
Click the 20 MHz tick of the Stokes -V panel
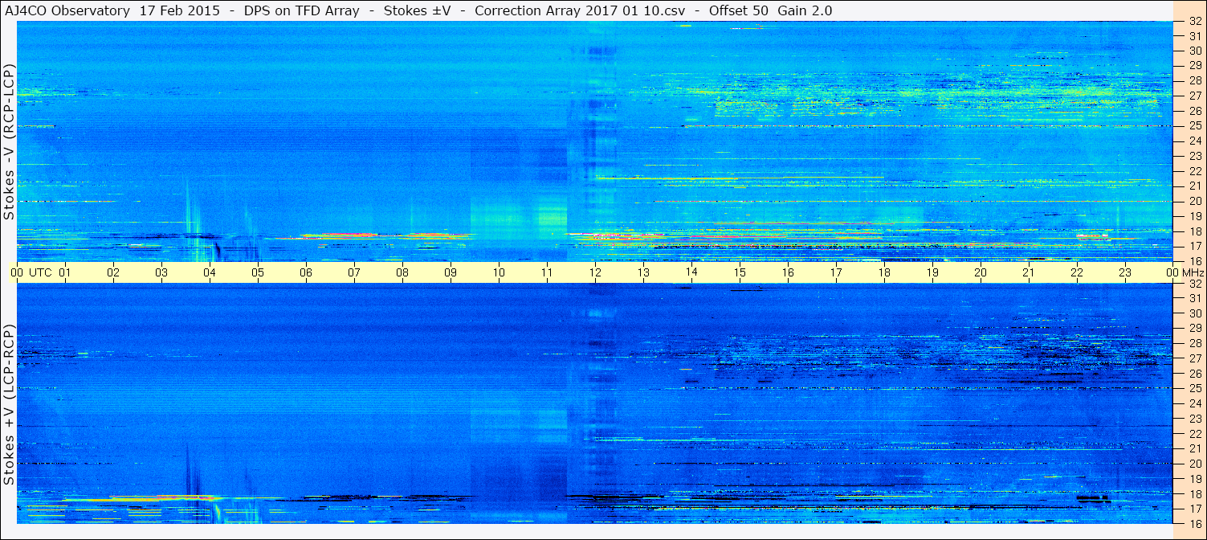pos(1194,201)
